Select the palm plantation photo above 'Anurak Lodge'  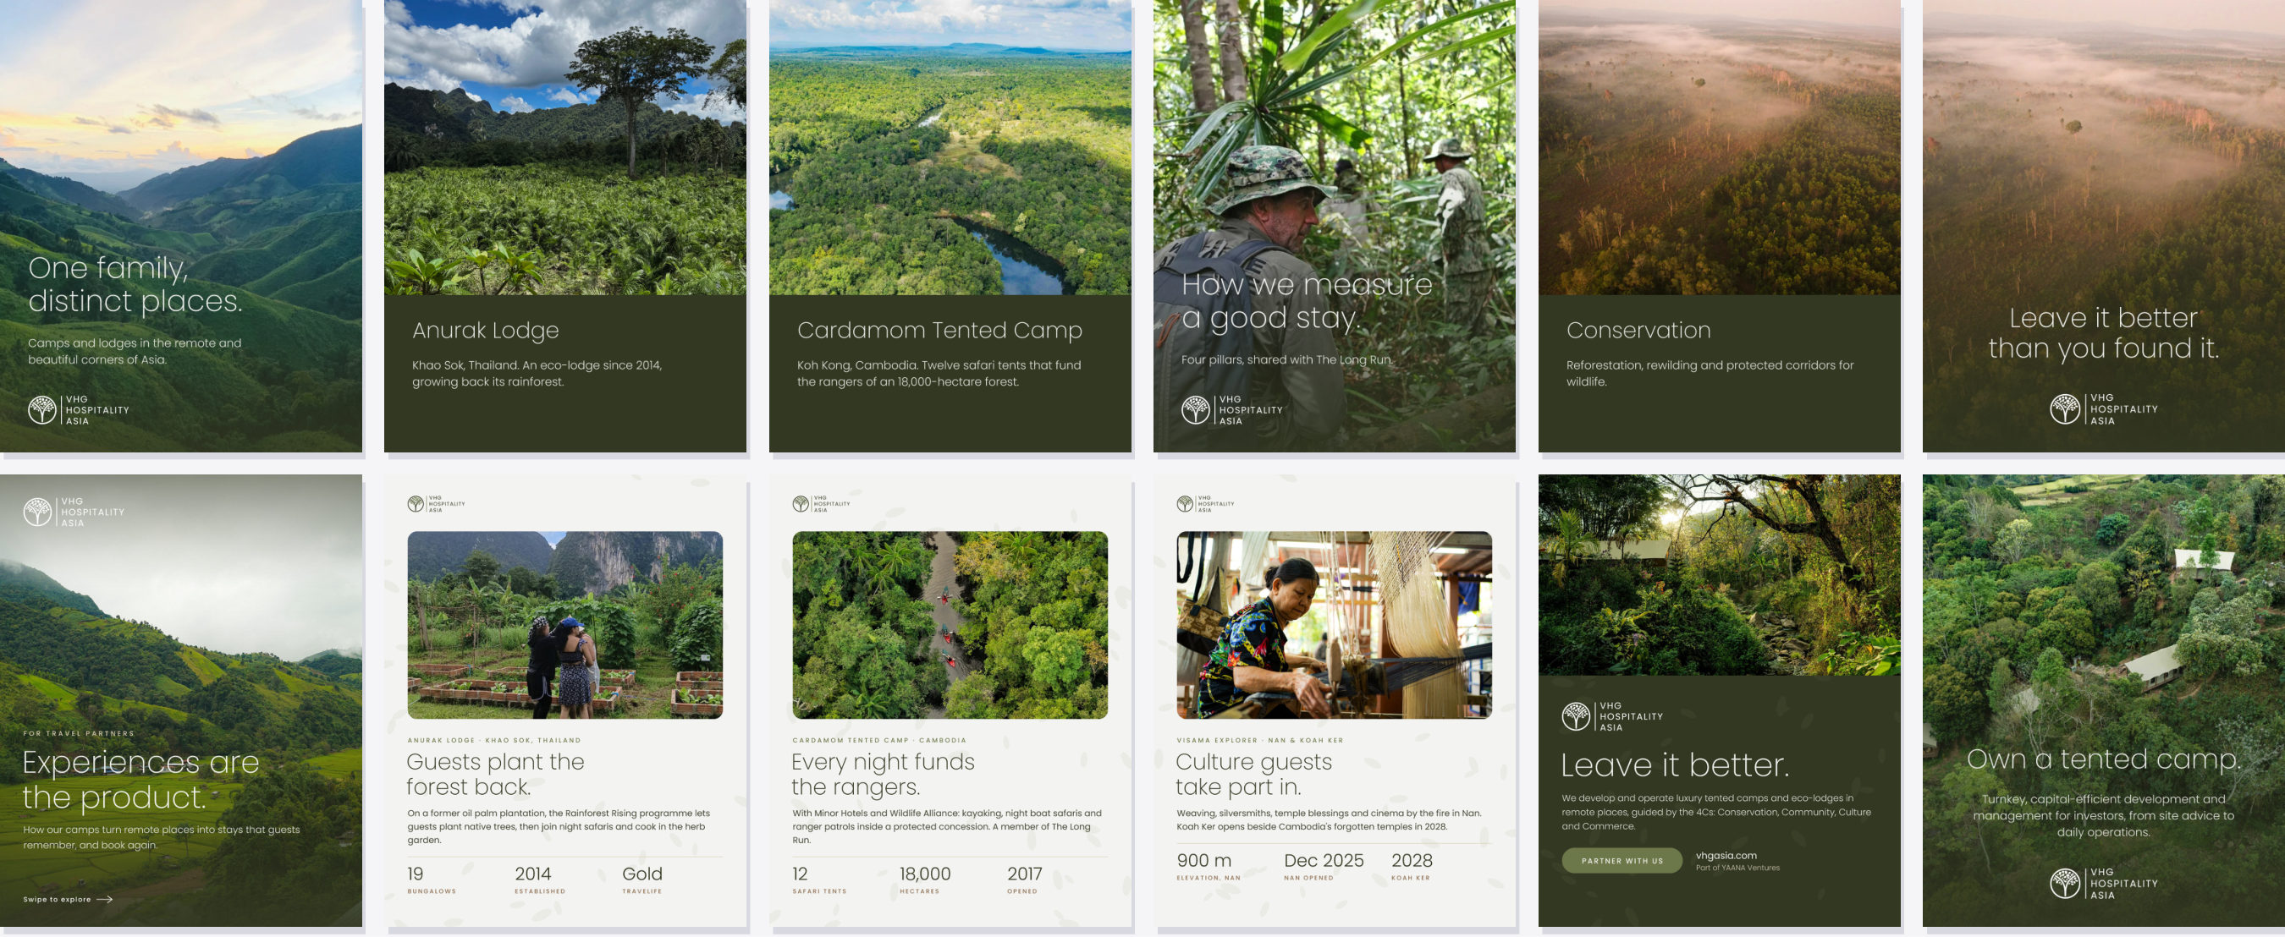click(565, 147)
